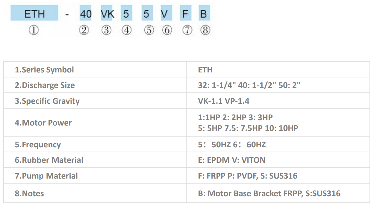Screen dimensions: 374x209
Task: Click the circled number 2 marker
Action: coord(84,30)
